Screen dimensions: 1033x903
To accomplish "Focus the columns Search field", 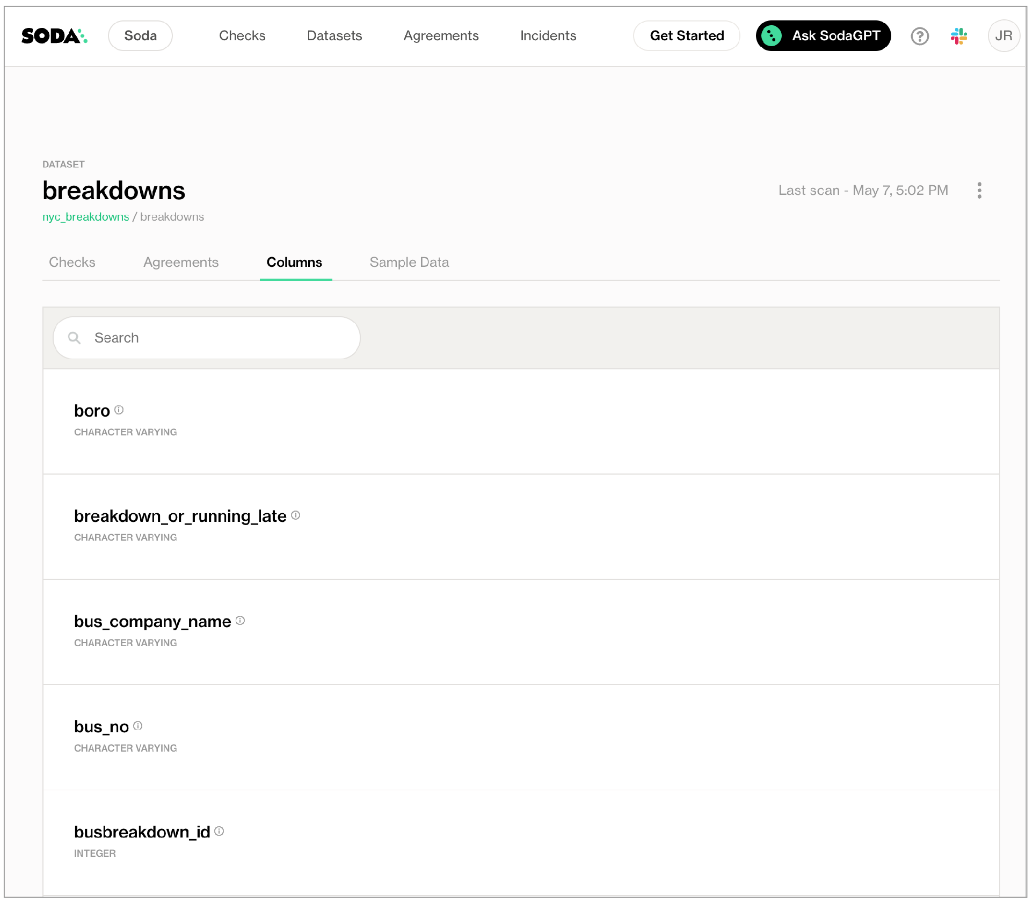I will tap(207, 338).
